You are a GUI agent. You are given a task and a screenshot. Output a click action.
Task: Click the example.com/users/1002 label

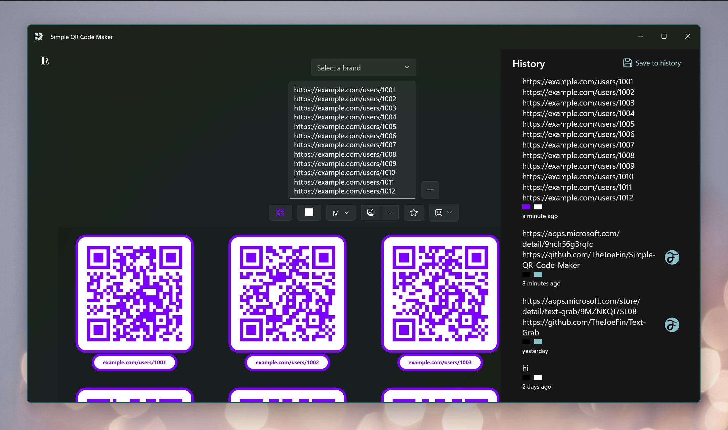287,363
